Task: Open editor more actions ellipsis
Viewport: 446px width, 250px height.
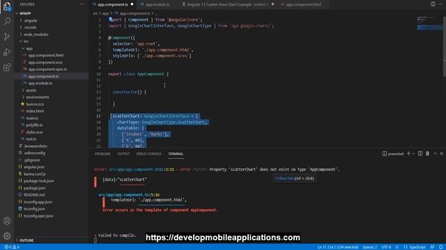Action: click(440, 4)
